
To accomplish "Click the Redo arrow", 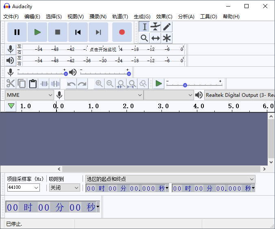I will click(x=82, y=84).
